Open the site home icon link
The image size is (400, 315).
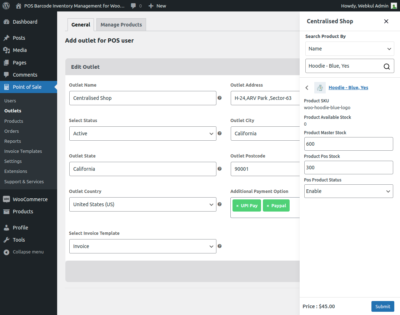click(x=18, y=6)
